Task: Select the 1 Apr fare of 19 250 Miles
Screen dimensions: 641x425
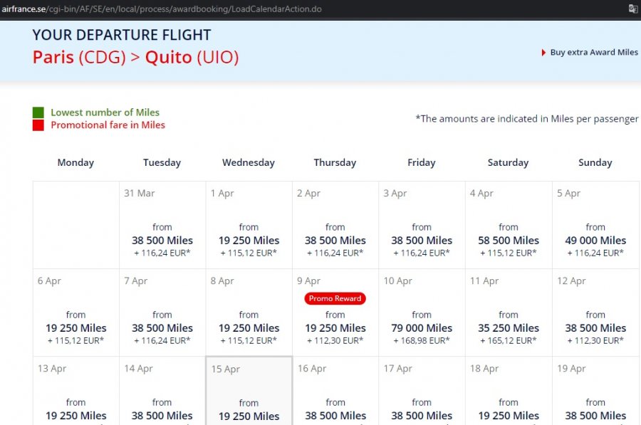Action: click(x=249, y=240)
